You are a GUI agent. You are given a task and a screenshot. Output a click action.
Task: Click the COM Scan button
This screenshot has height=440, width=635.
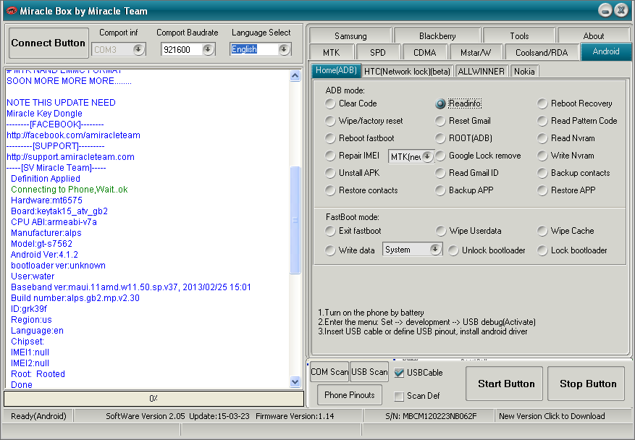tap(329, 371)
